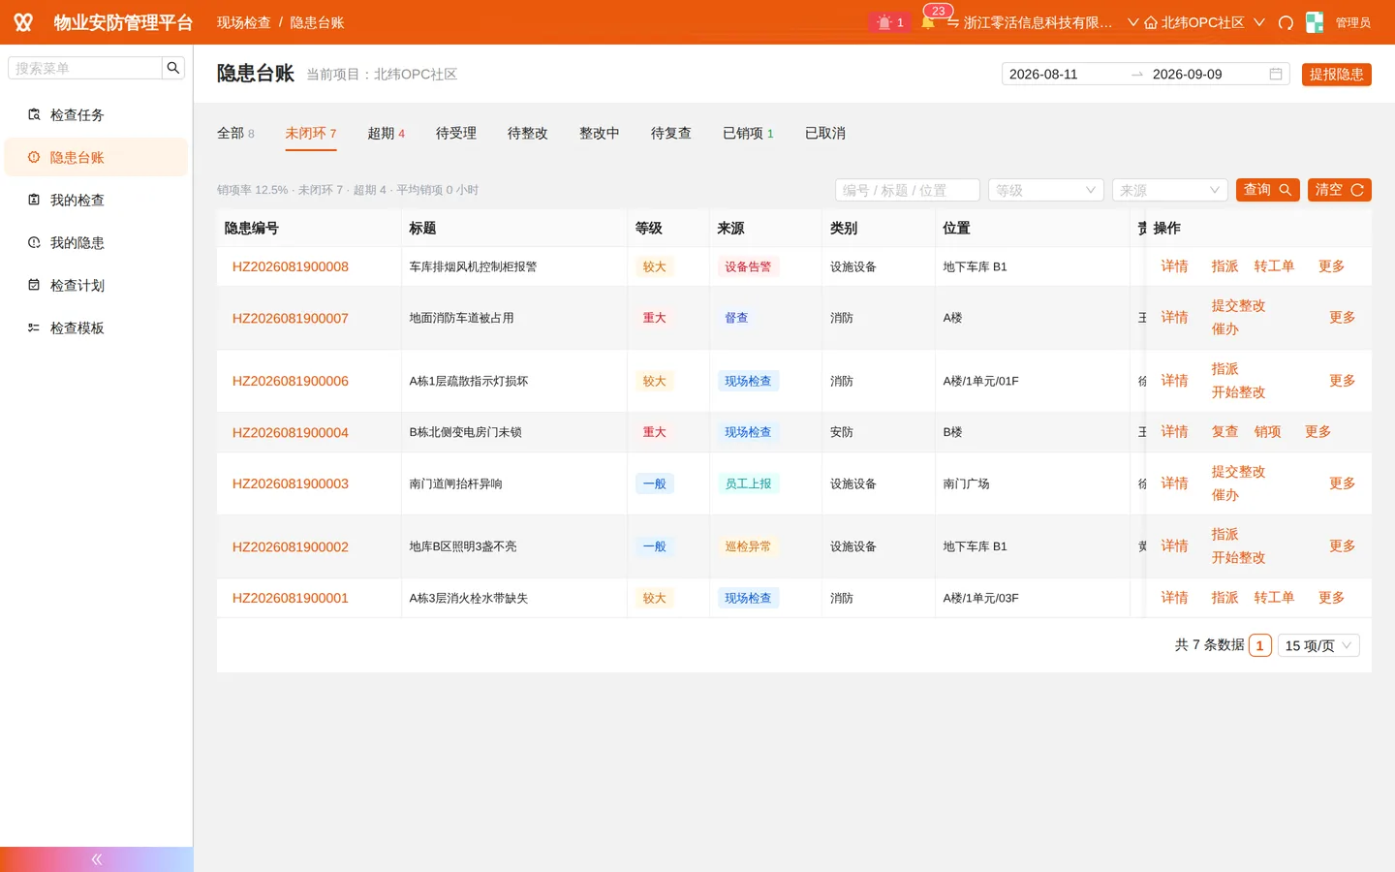Open 检查任务 from the sidebar
This screenshot has height=872, width=1395.
coord(96,114)
